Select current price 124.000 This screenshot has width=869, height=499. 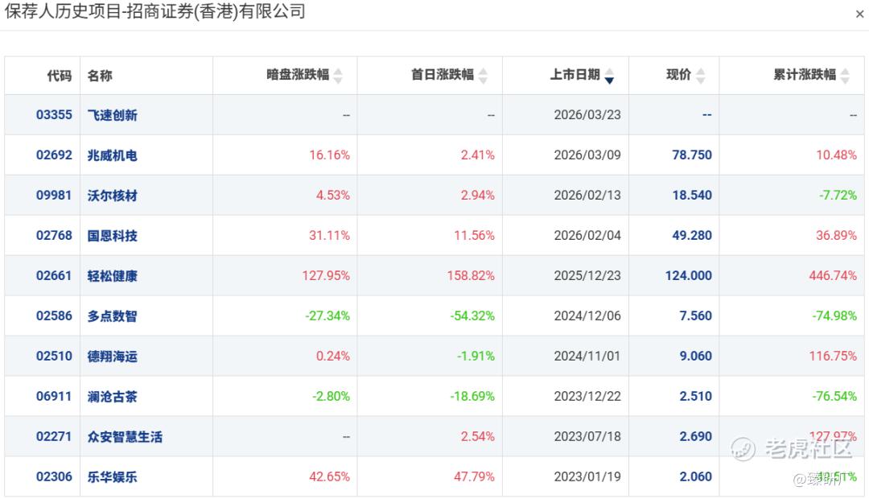click(689, 275)
